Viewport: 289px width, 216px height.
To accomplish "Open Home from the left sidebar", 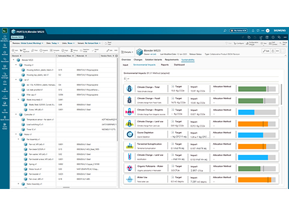I will [x=5, y=46].
